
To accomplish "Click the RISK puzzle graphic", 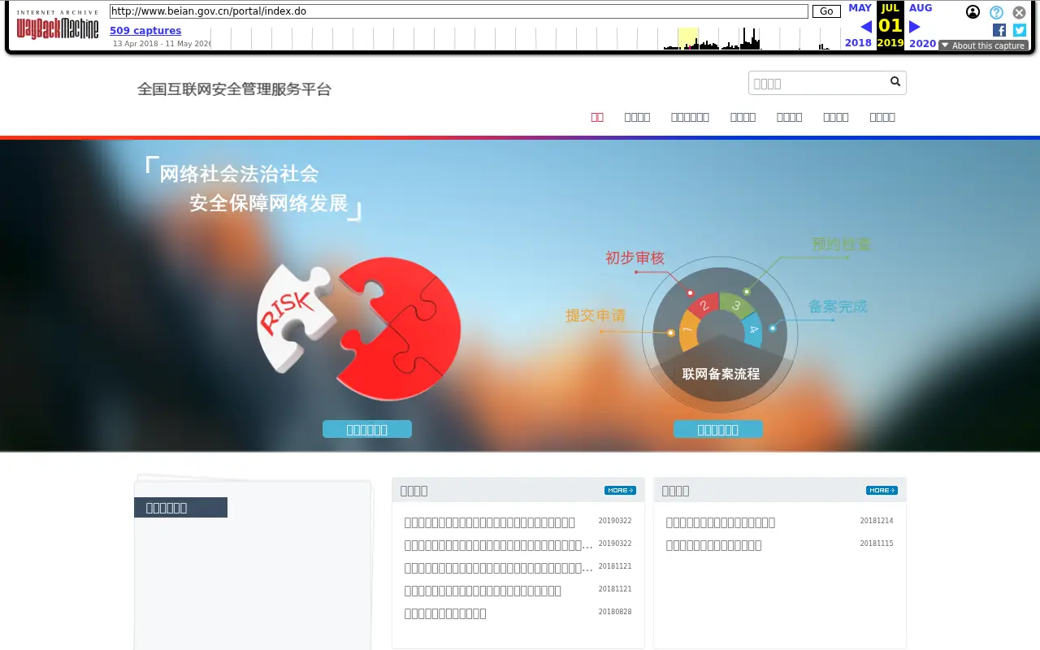I will click(358, 328).
